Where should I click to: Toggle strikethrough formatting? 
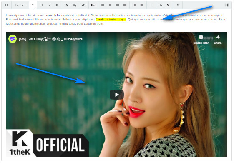pyautogui.click(x=57, y=5)
